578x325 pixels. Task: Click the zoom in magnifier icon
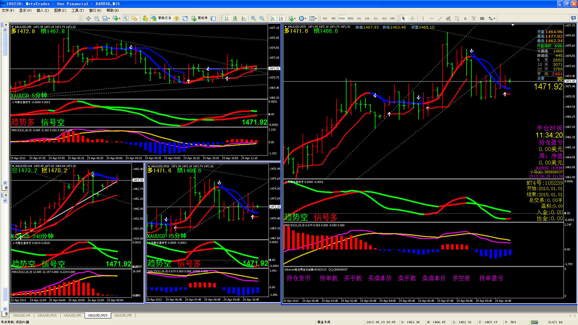click(x=253, y=18)
